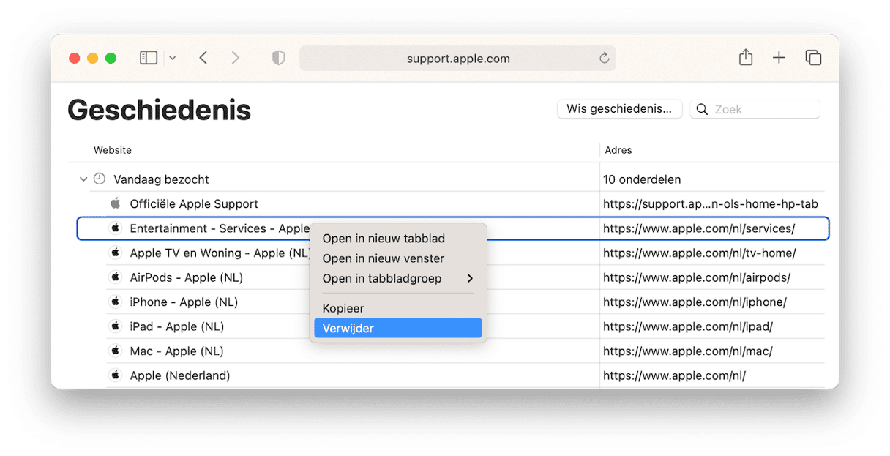Select the AirPods - Apple (NL) entry
The image size is (890, 456).
coord(186,277)
